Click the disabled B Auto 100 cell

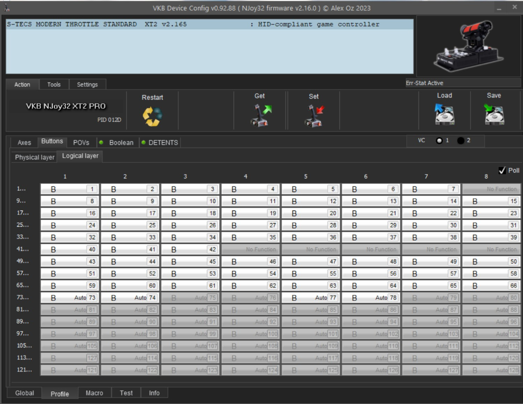tap(251, 334)
